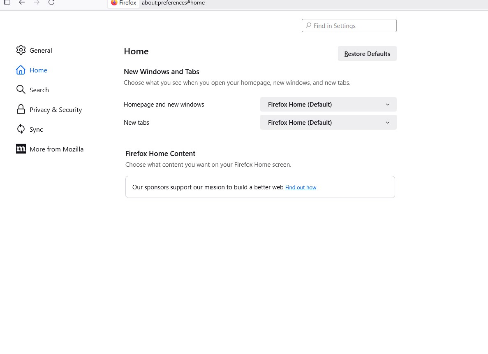Open the Search settings category
The image size is (488, 354).
pyautogui.click(x=39, y=90)
